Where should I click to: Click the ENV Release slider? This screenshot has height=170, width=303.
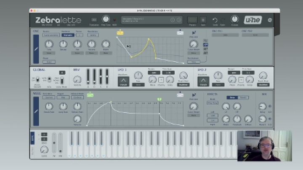tap(107, 76)
